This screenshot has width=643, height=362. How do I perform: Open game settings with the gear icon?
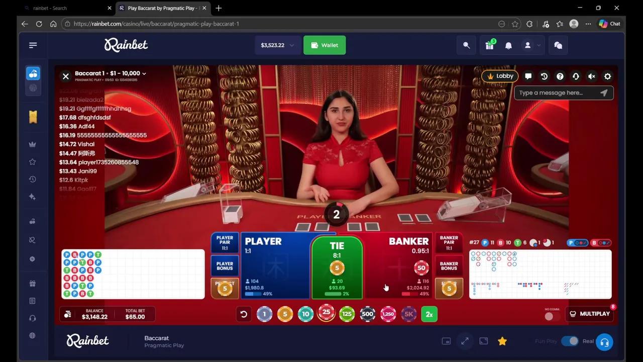tap(607, 76)
